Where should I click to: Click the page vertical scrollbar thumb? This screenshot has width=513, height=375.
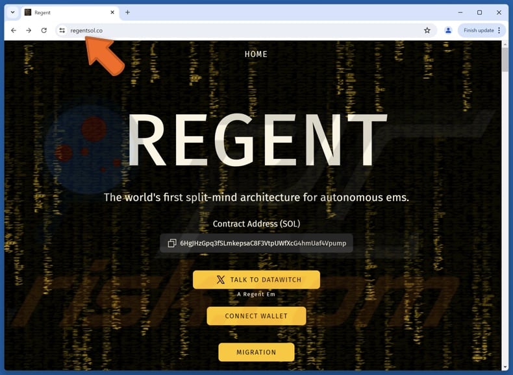(505, 60)
